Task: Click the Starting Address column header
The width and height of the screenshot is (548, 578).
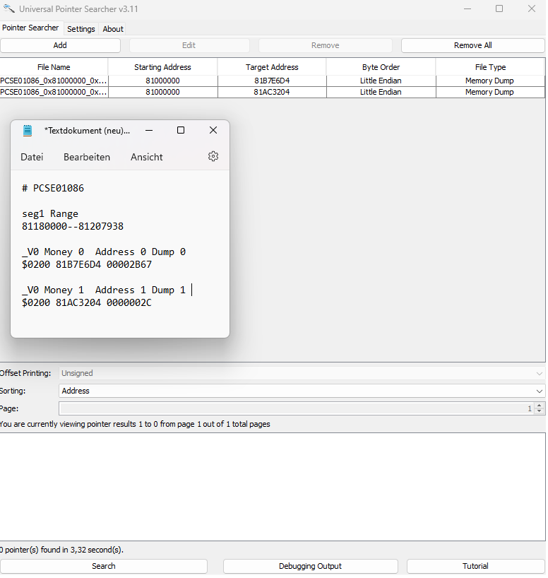Action: [x=162, y=67]
